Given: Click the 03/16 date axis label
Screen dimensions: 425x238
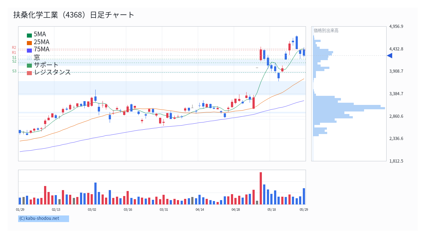Looking at the screenshot, I should 128,210.
